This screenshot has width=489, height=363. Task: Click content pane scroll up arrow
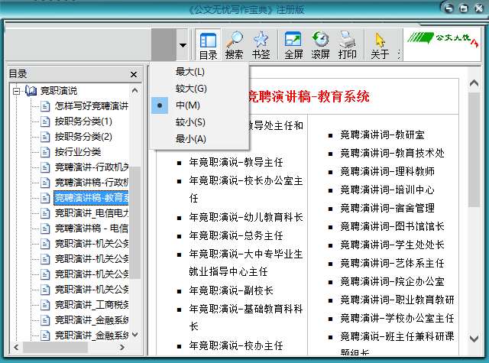474,83
